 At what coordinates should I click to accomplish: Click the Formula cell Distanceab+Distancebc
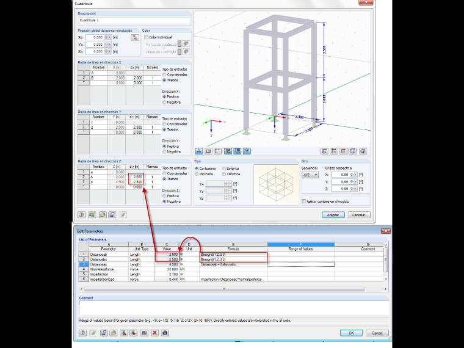(x=233, y=264)
